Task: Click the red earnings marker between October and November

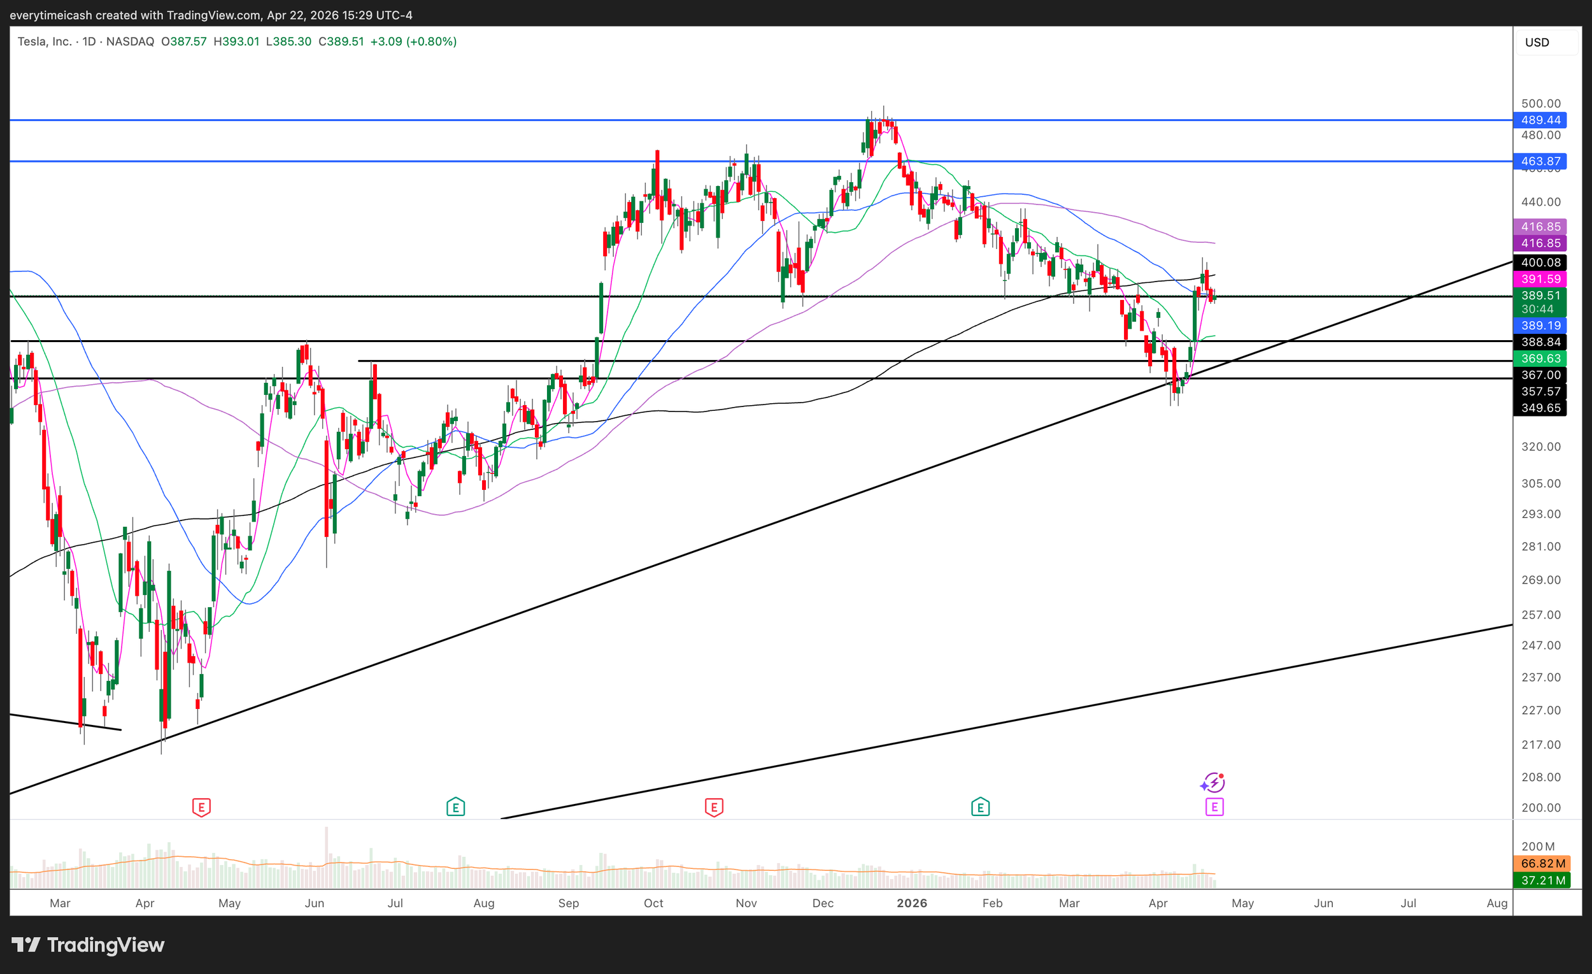Action: coord(713,806)
